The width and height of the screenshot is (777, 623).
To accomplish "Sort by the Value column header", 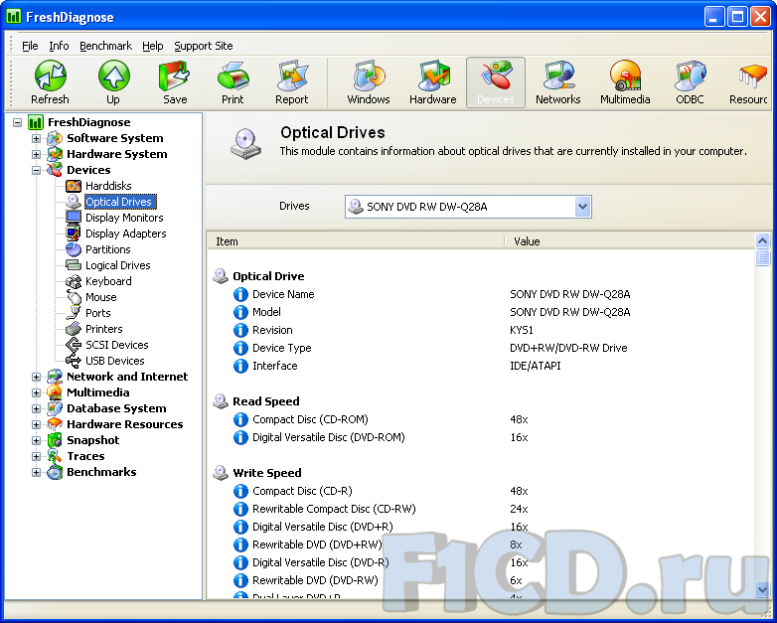I will click(629, 241).
